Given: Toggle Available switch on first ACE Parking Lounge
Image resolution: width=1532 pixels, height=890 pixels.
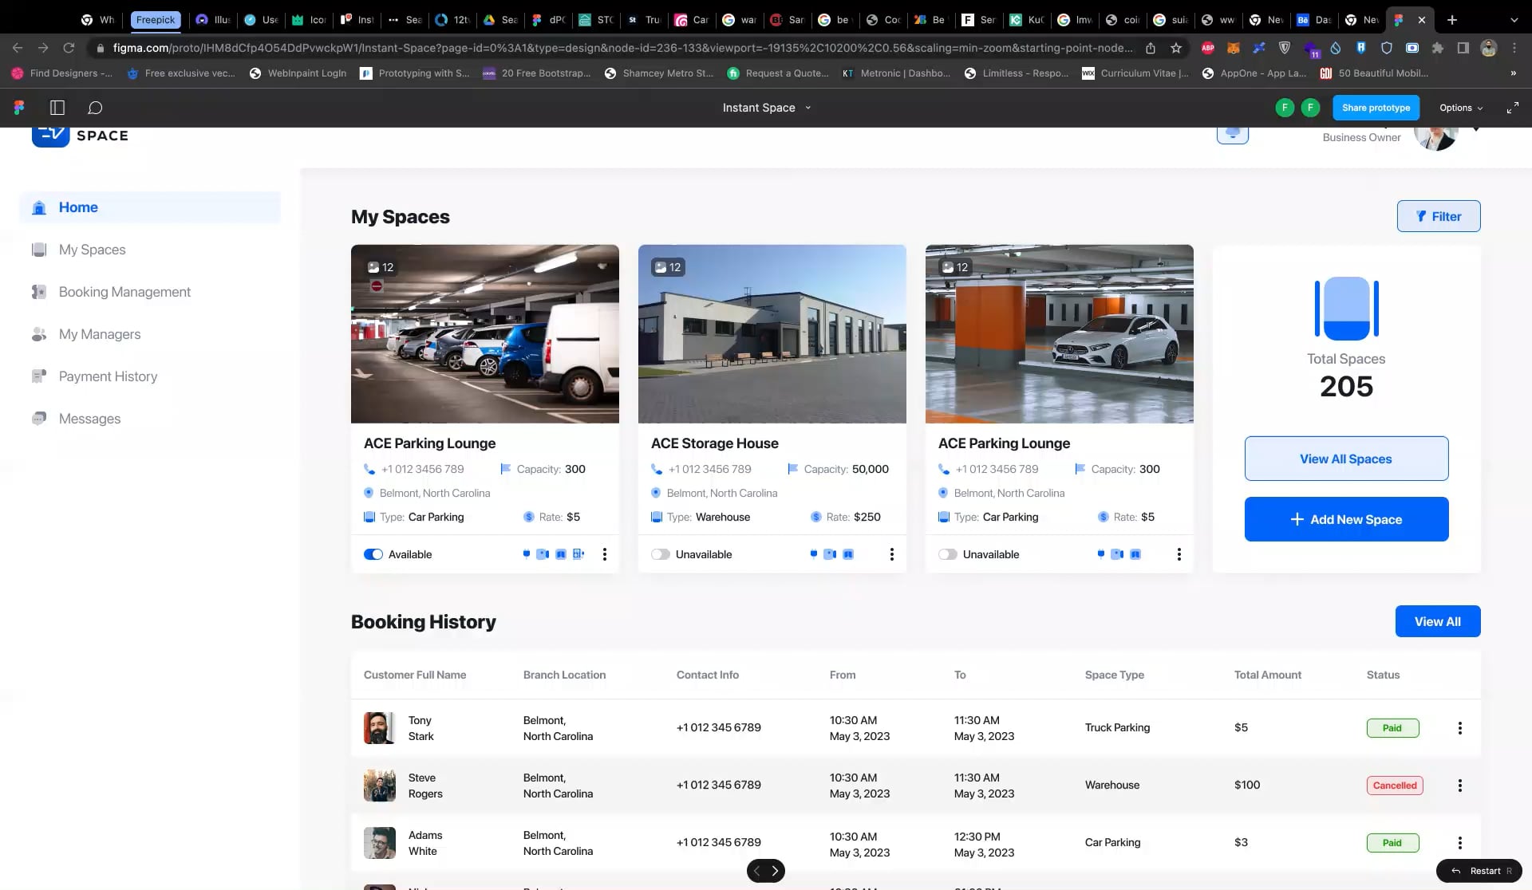Looking at the screenshot, I should 373,554.
